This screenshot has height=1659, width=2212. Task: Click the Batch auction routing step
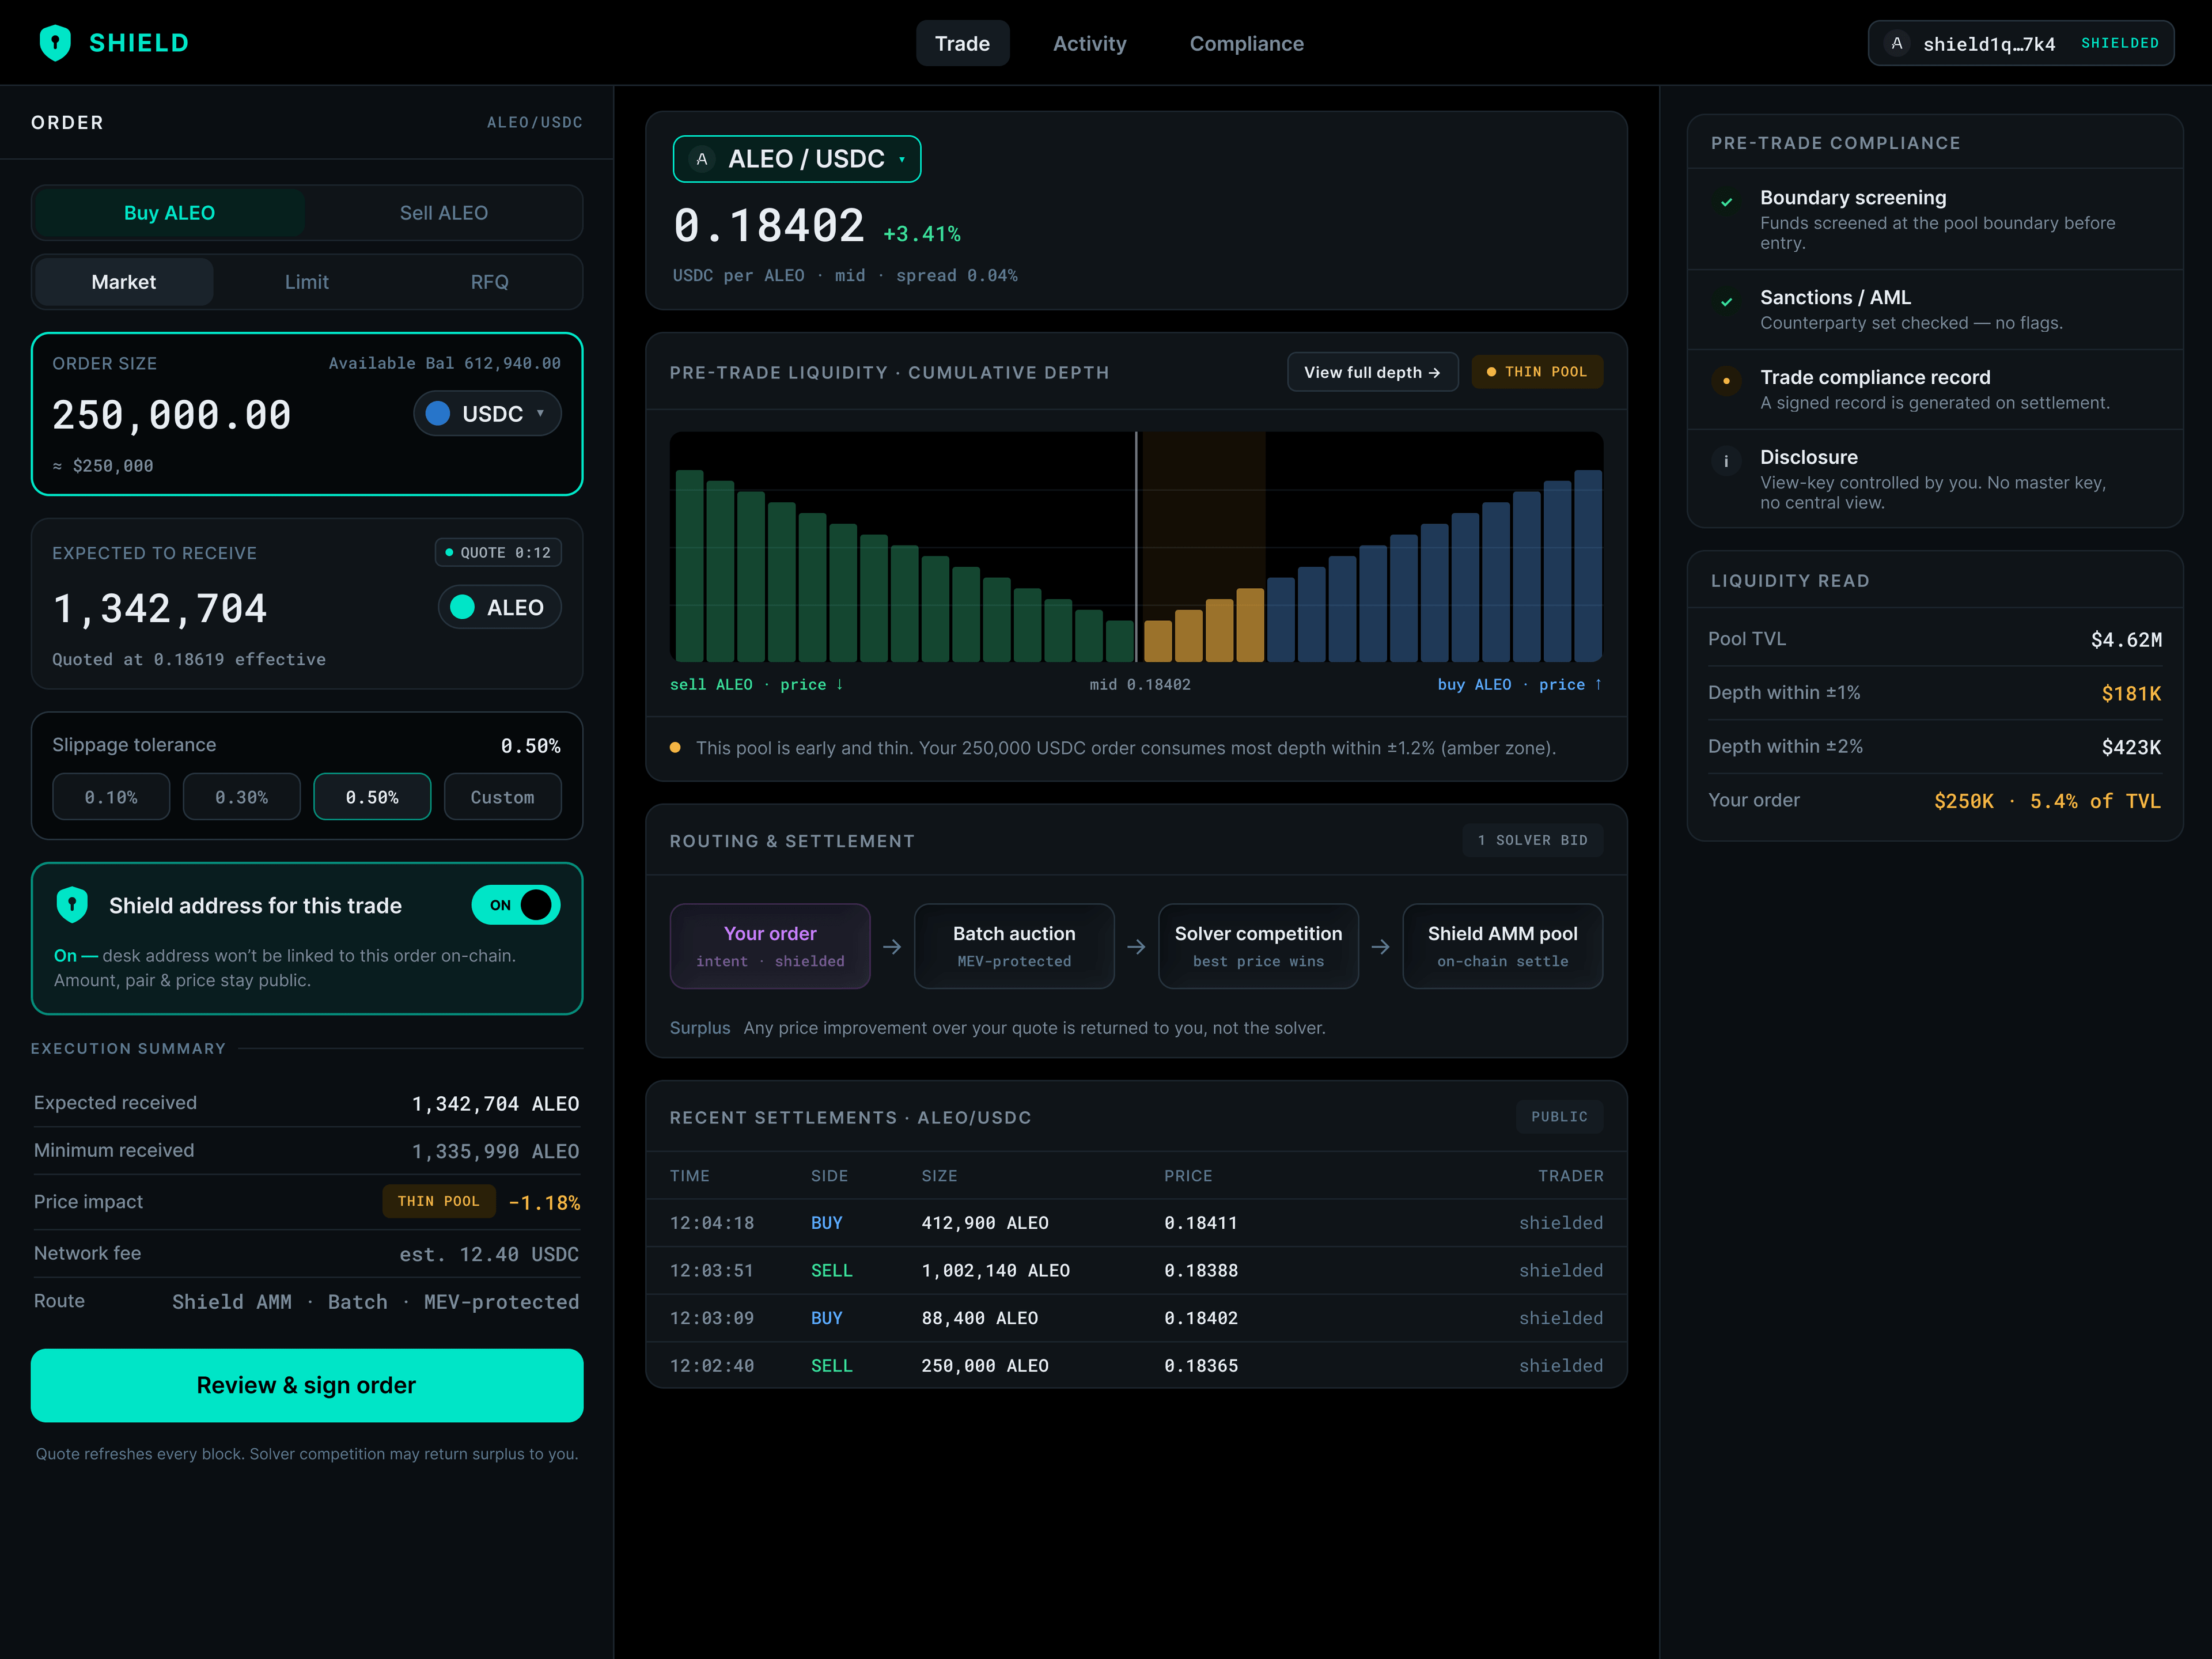coord(1014,946)
